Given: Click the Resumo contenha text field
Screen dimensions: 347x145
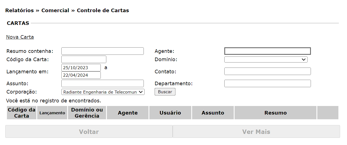Looking at the screenshot, I should [102, 51].
